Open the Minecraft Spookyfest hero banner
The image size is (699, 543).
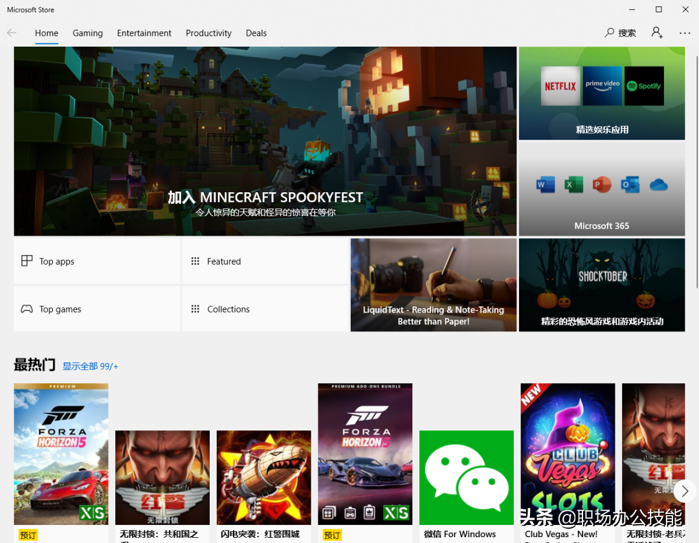click(x=265, y=141)
